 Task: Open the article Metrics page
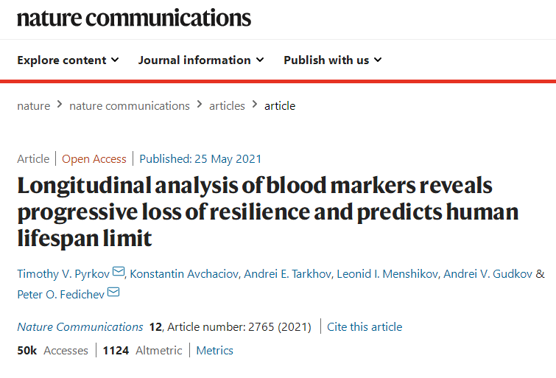pyautogui.click(x=214, y=350)
